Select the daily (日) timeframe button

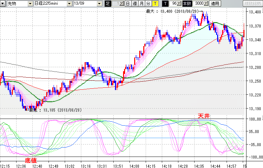(x=128, y=4)
